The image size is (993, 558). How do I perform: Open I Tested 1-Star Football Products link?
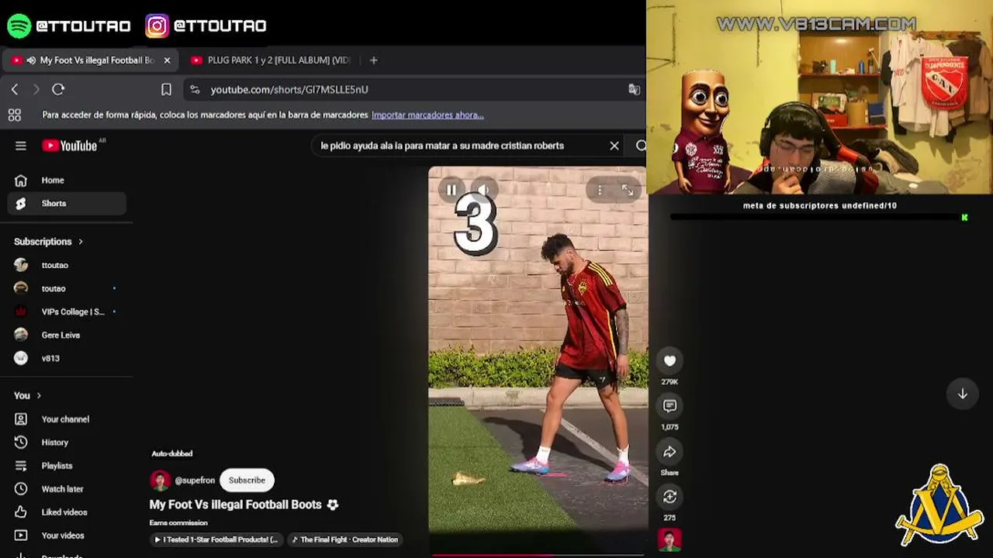[x=216, y=539]
